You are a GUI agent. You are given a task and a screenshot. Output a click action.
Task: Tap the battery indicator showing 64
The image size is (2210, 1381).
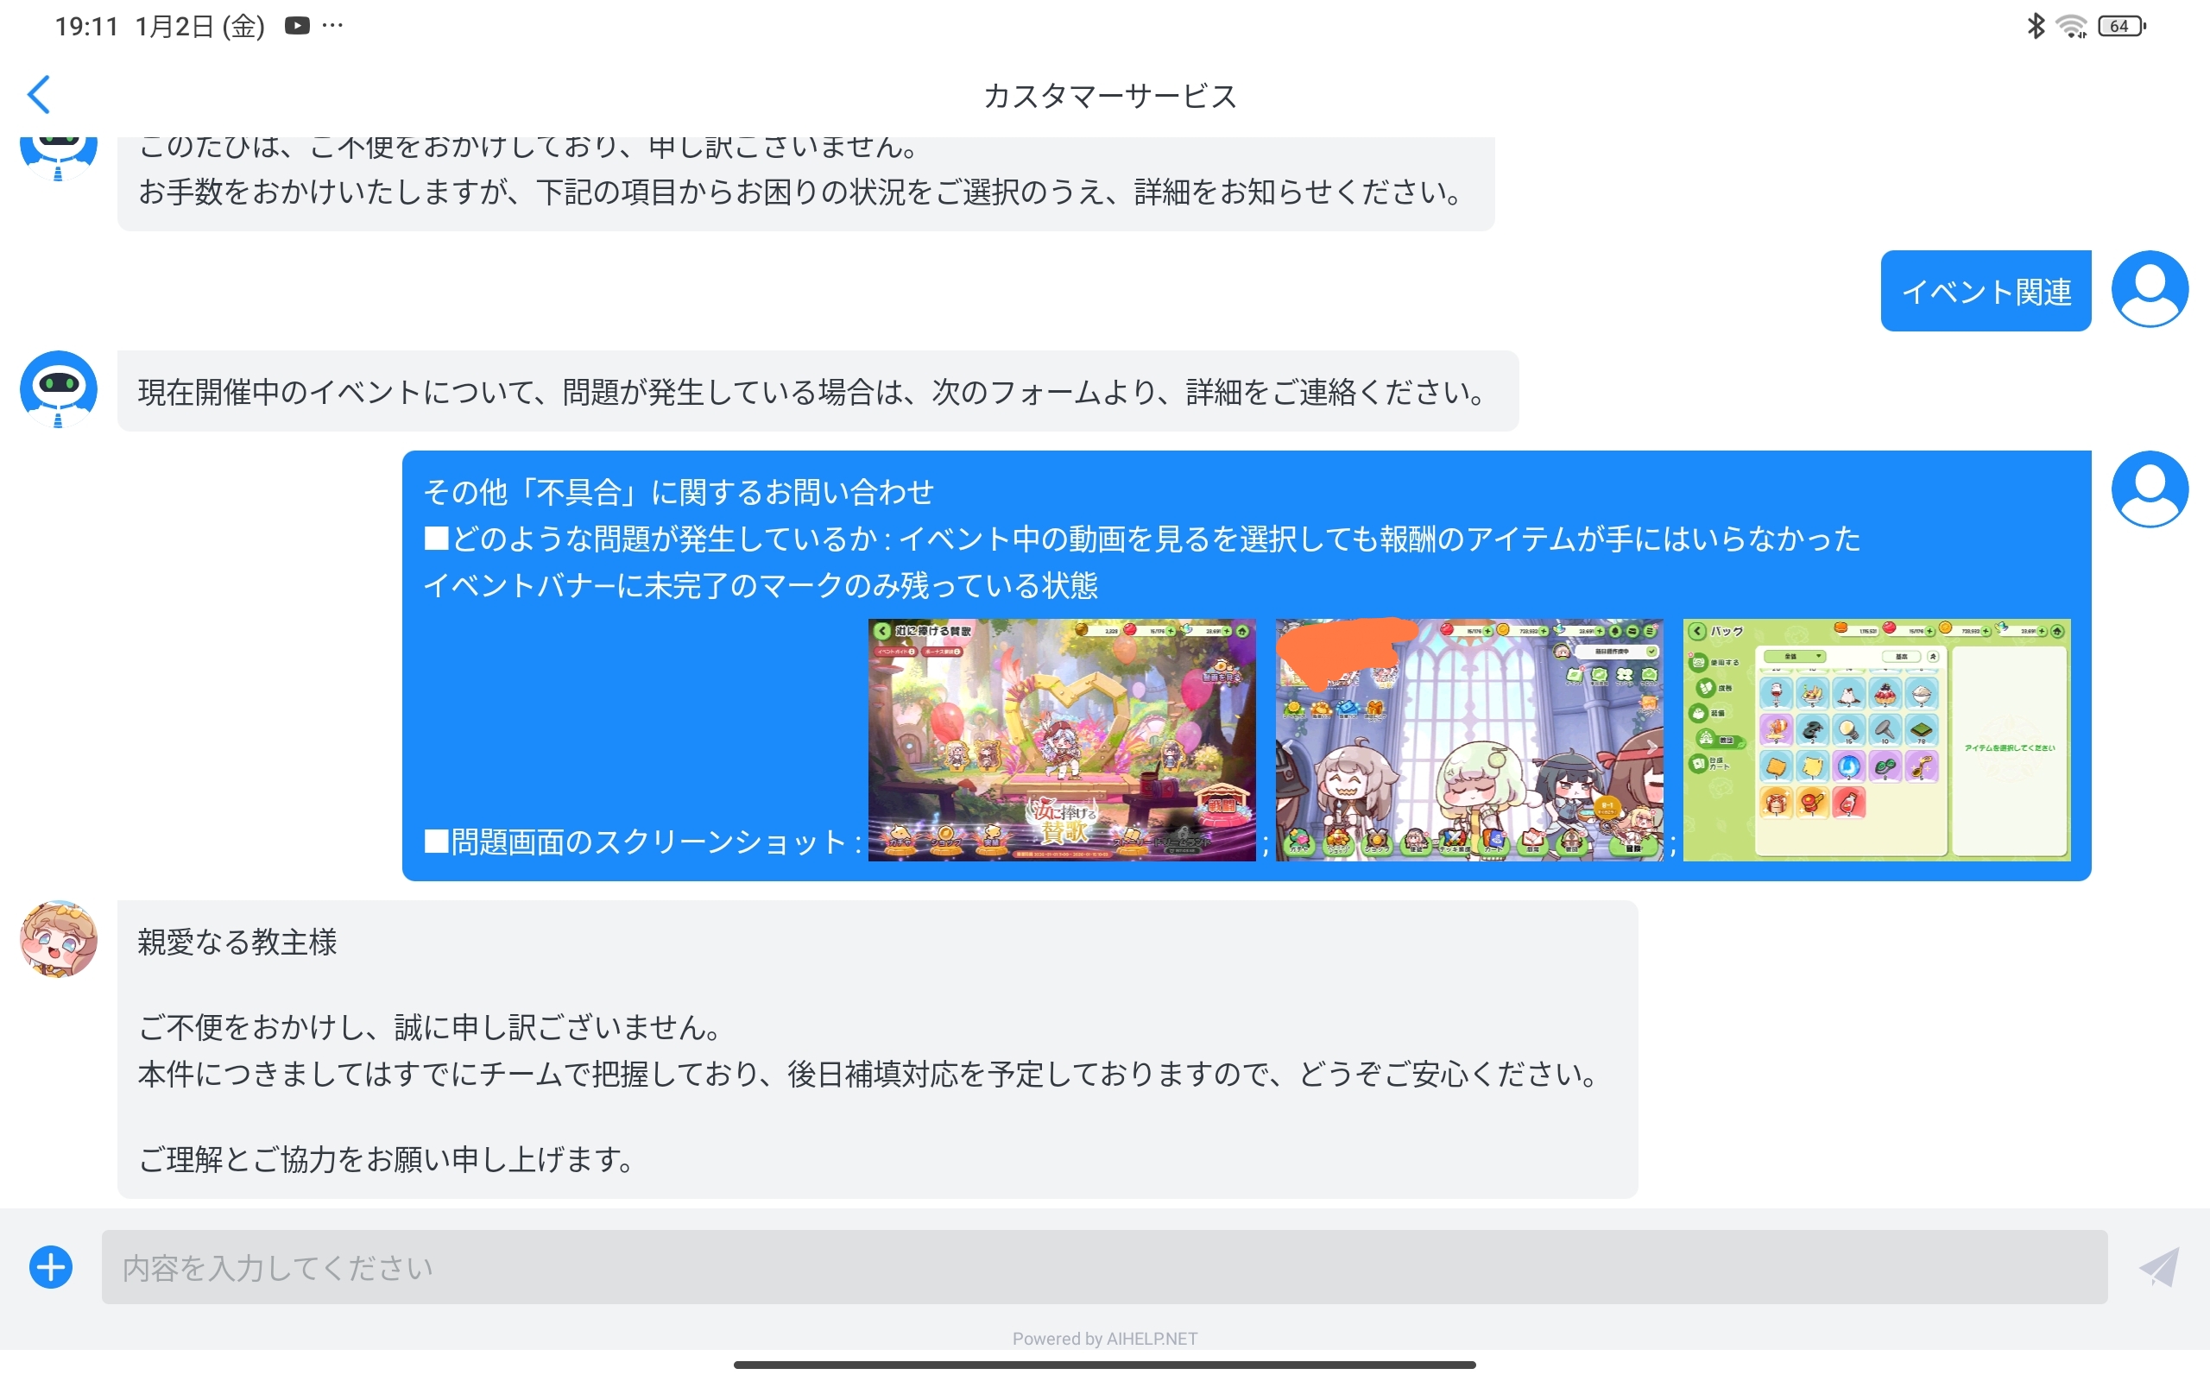click(x=2120, y=27)
